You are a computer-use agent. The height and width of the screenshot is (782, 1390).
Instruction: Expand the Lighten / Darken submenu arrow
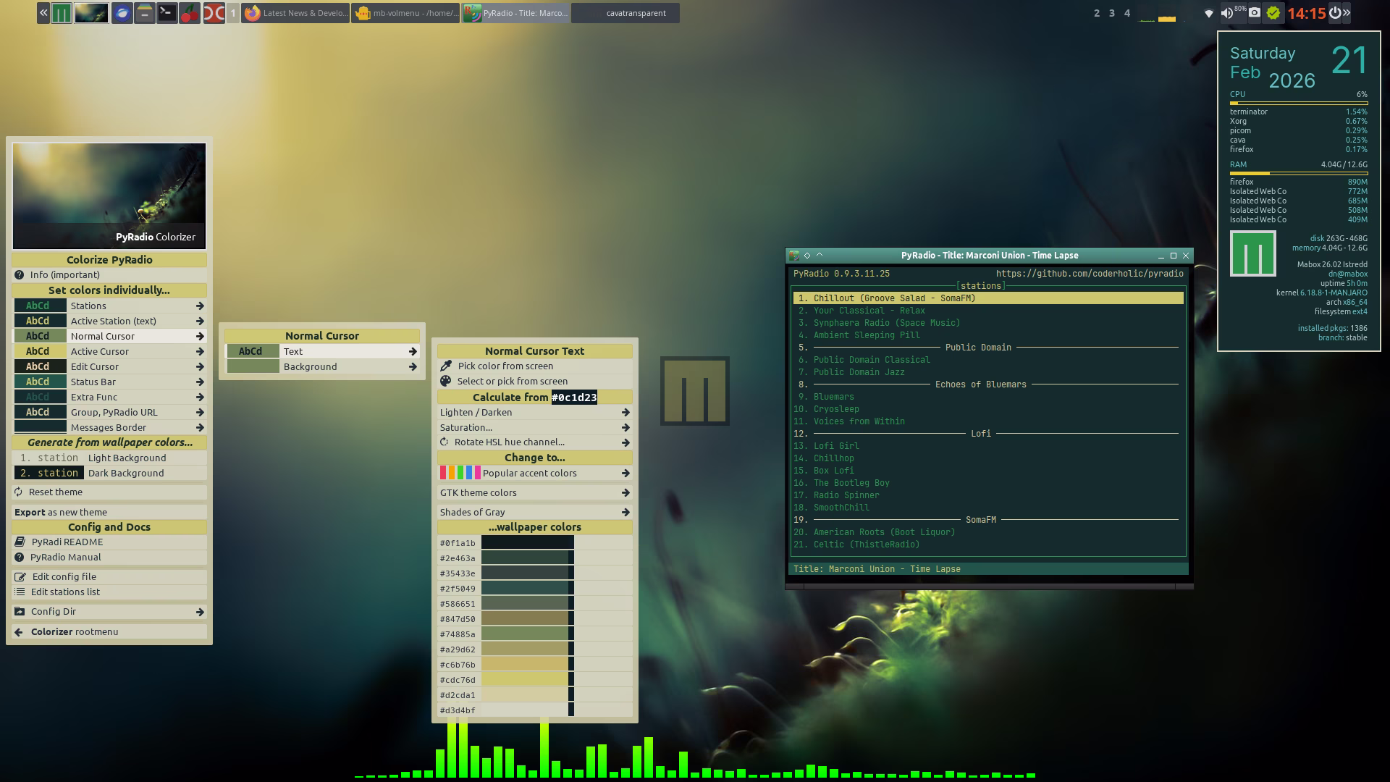coord(625,412)
